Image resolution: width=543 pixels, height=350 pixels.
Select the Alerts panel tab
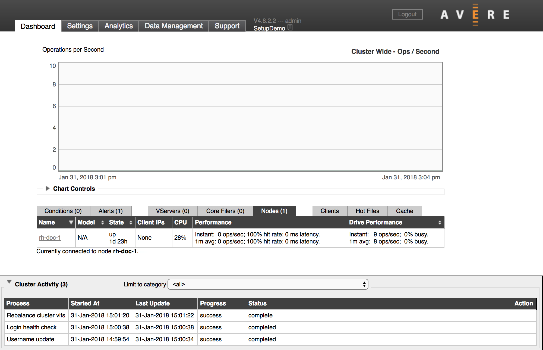click(111, 211)
